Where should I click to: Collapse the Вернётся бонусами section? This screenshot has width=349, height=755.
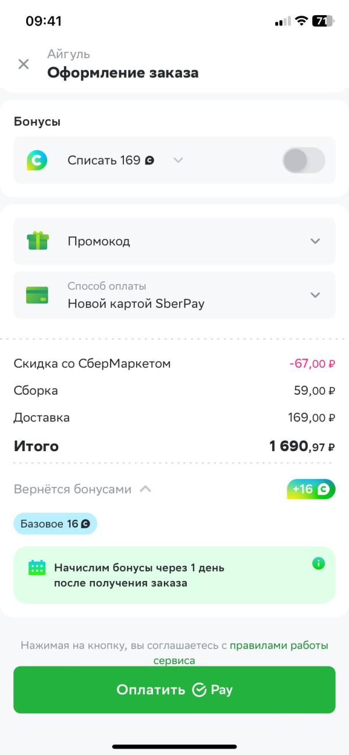(x=145, y=490)
